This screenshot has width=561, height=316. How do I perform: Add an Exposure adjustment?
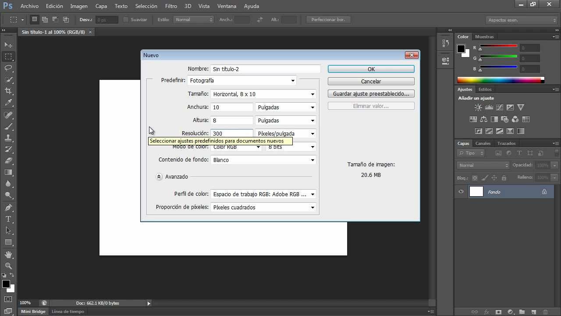coord(510,107)
